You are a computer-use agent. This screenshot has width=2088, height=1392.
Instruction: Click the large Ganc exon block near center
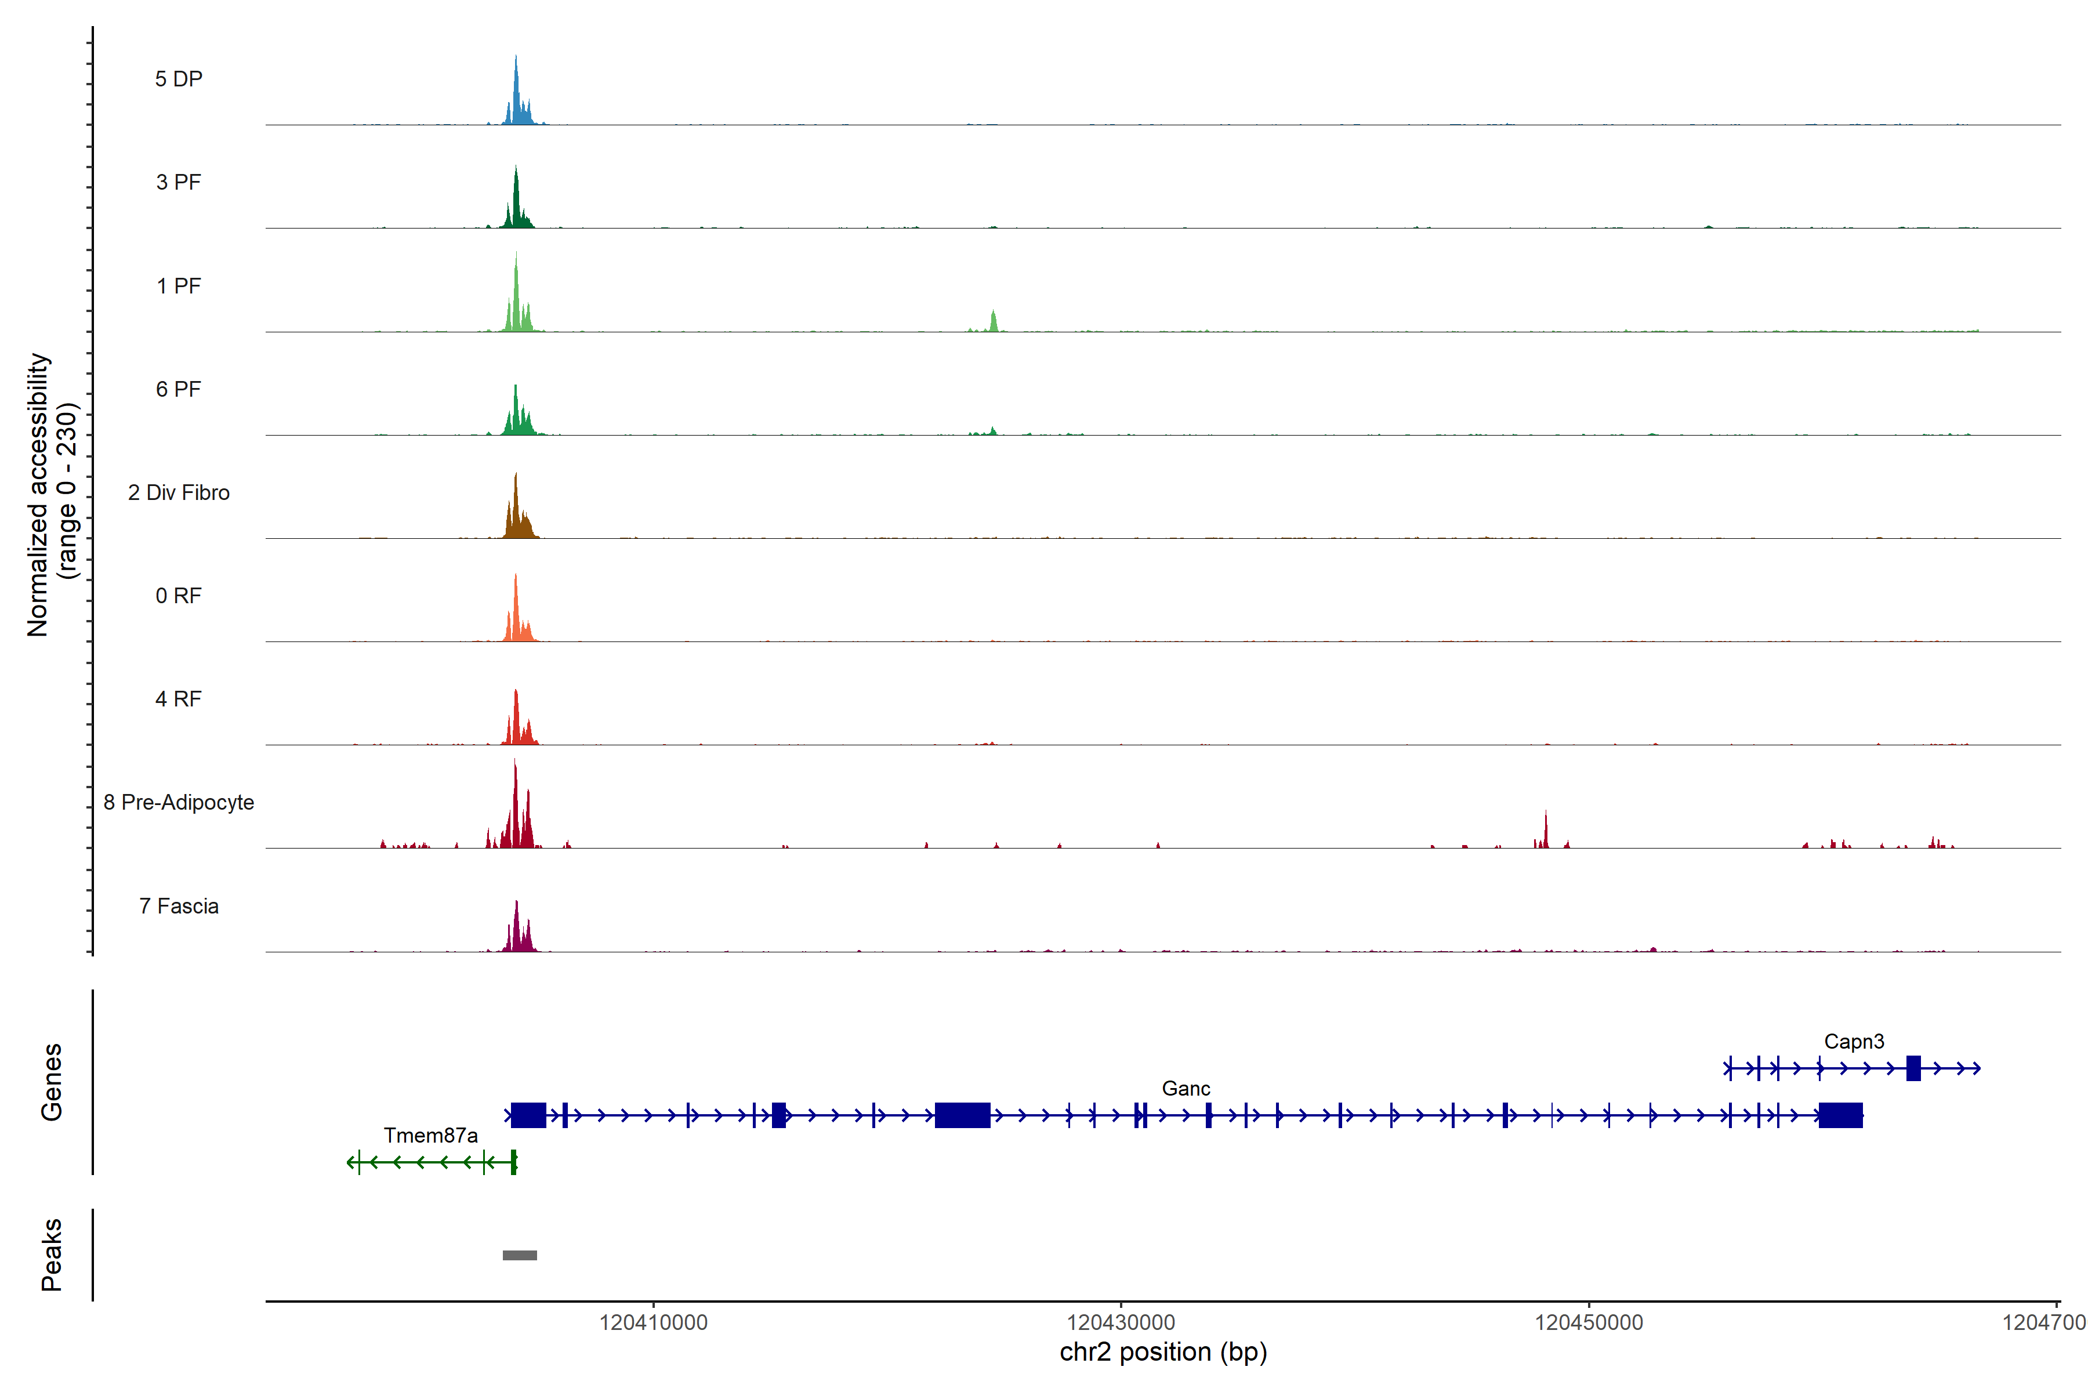(x=962, y=1115)
